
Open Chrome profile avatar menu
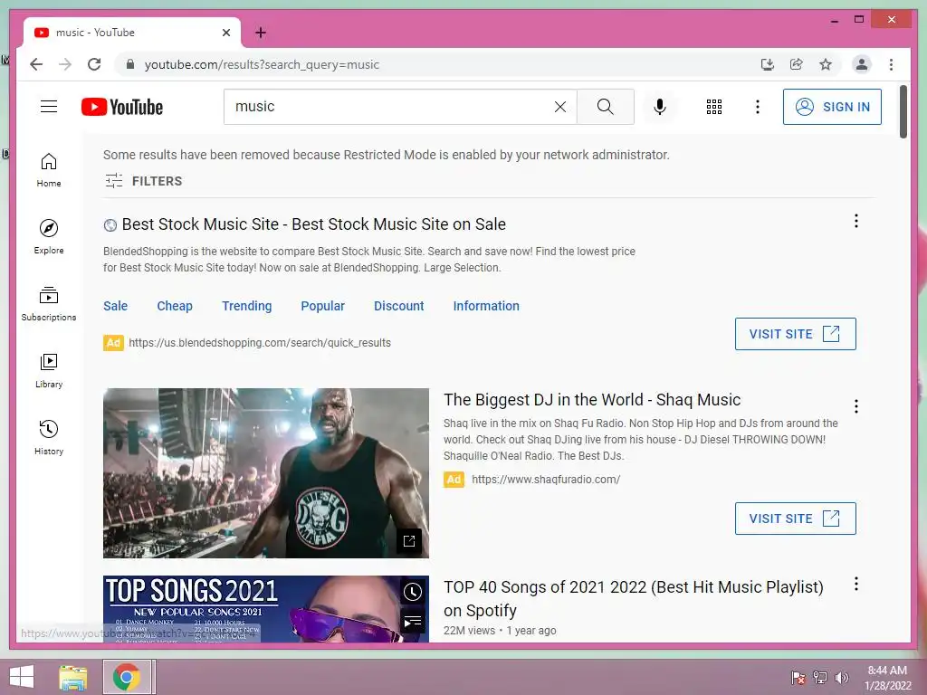tap(862, 64)
